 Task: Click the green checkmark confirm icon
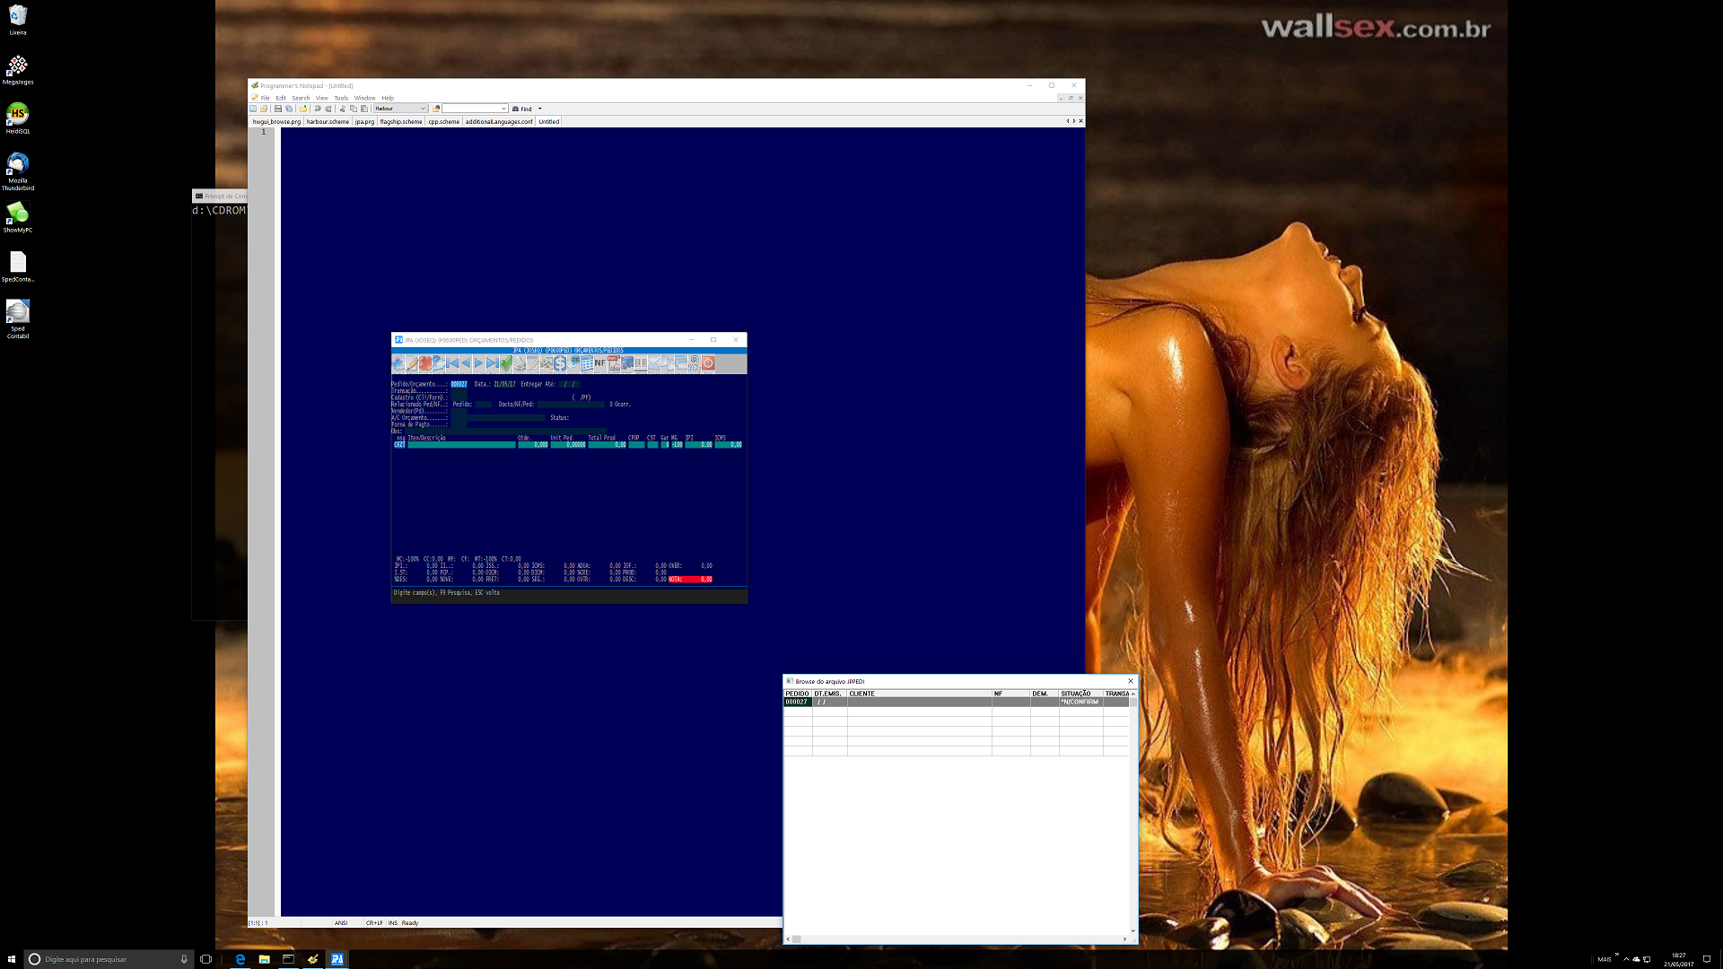pos(506,363)
